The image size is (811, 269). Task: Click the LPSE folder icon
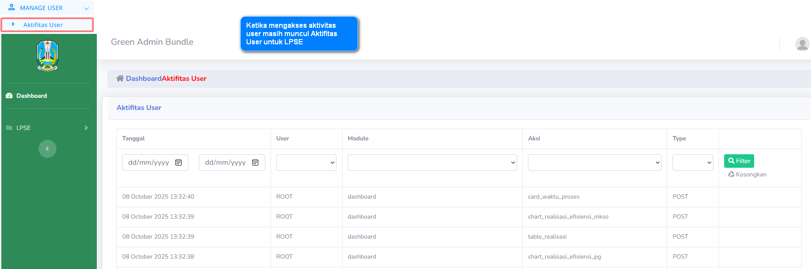click(9, 128)
